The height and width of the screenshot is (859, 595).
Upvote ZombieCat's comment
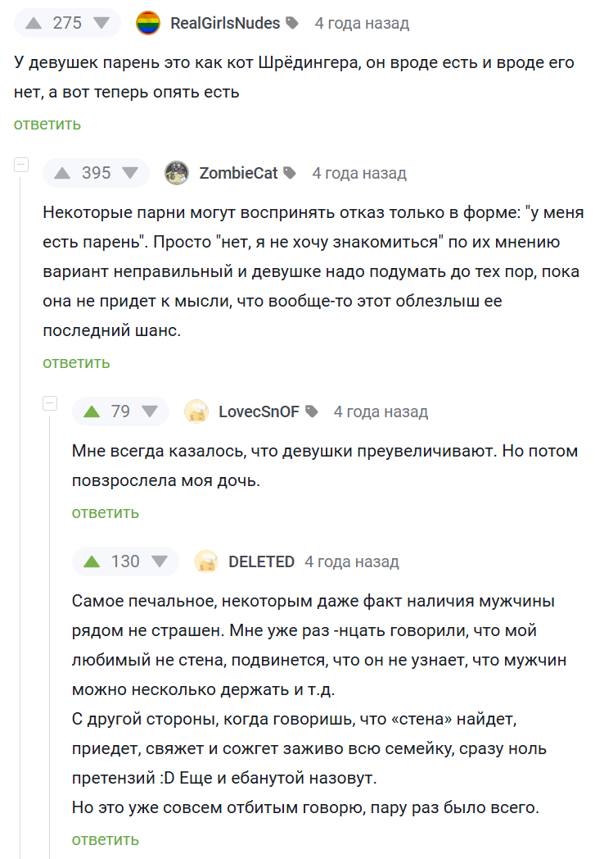click(62, 173)
